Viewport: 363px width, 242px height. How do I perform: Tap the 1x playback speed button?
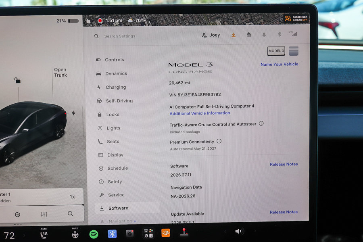pyautogui.click(x=72, y=196)
